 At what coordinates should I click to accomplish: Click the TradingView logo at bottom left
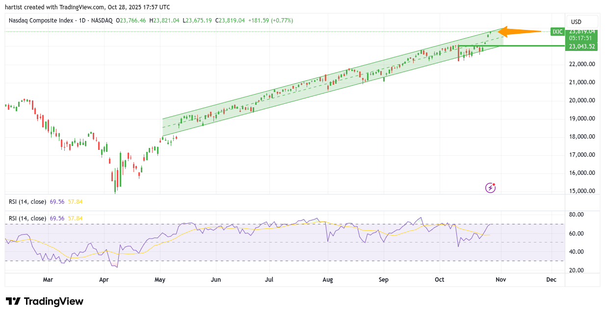coord(45,301)
